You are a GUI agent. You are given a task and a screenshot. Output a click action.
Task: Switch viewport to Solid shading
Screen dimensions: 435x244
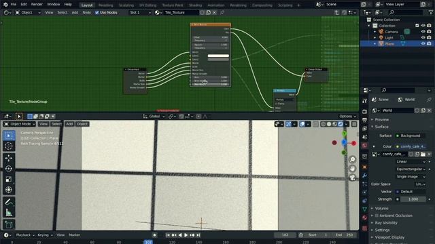point(329,124)
